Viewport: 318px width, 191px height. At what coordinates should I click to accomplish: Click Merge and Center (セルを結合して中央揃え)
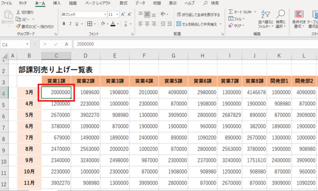[x=197, y=24]
